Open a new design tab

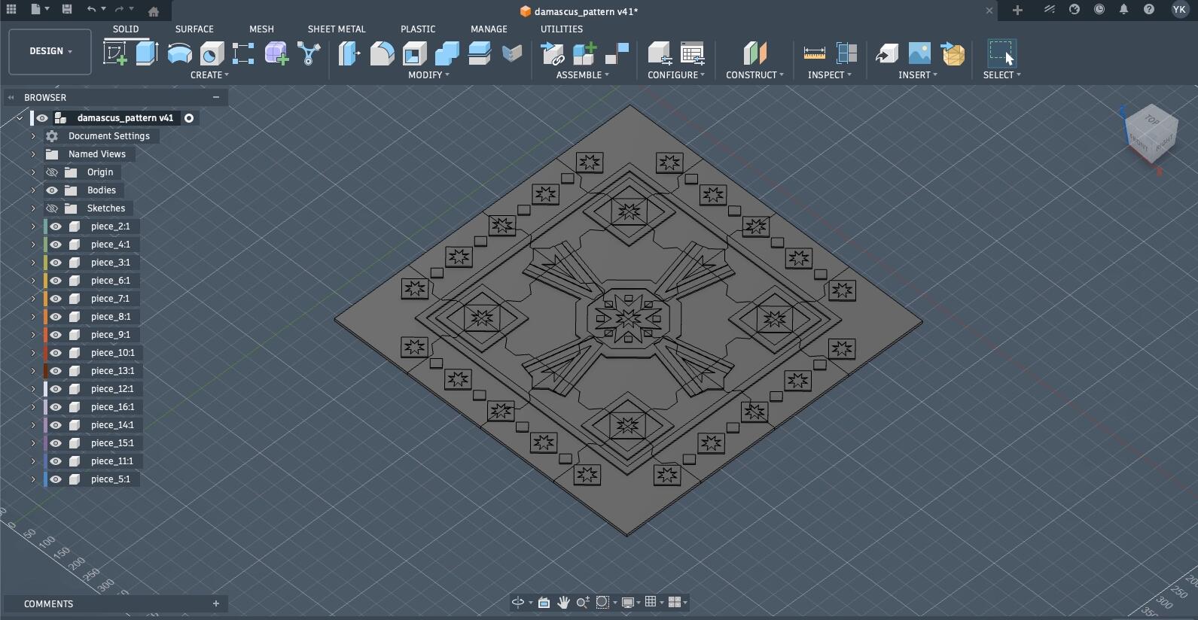[x=1017, y=11]
